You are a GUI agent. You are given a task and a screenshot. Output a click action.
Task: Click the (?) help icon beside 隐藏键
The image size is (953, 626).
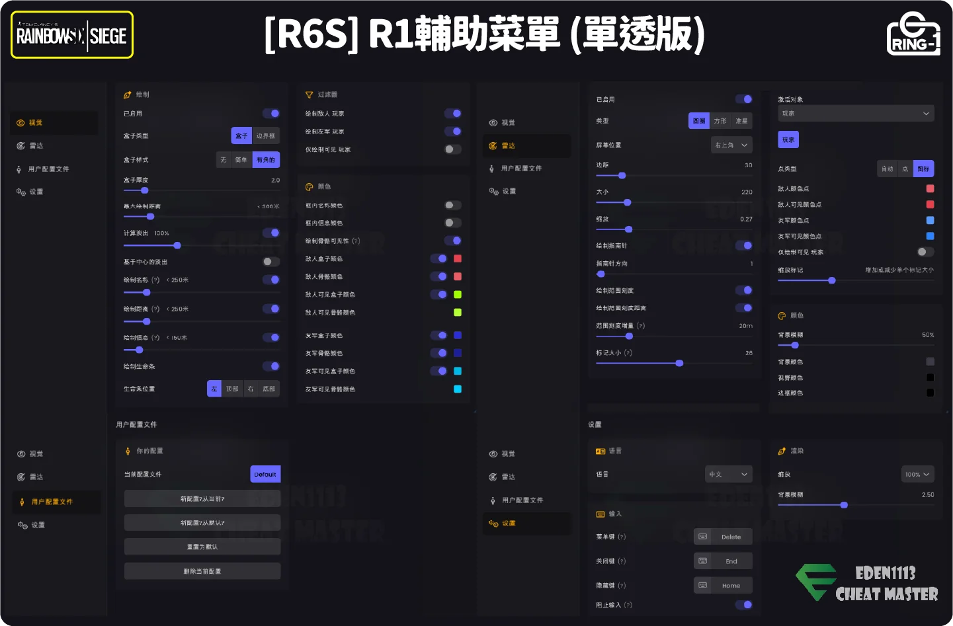click(622, 586)
